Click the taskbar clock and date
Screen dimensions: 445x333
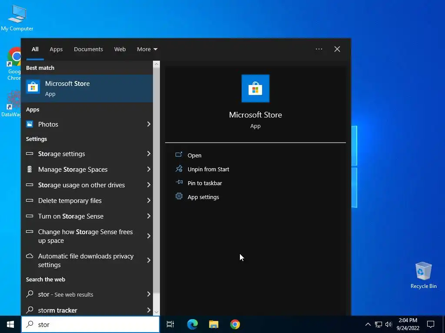pyautogui.click(x=408, y=324)
